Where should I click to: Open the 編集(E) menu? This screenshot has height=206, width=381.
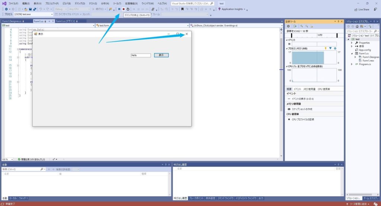coord(26,3)
